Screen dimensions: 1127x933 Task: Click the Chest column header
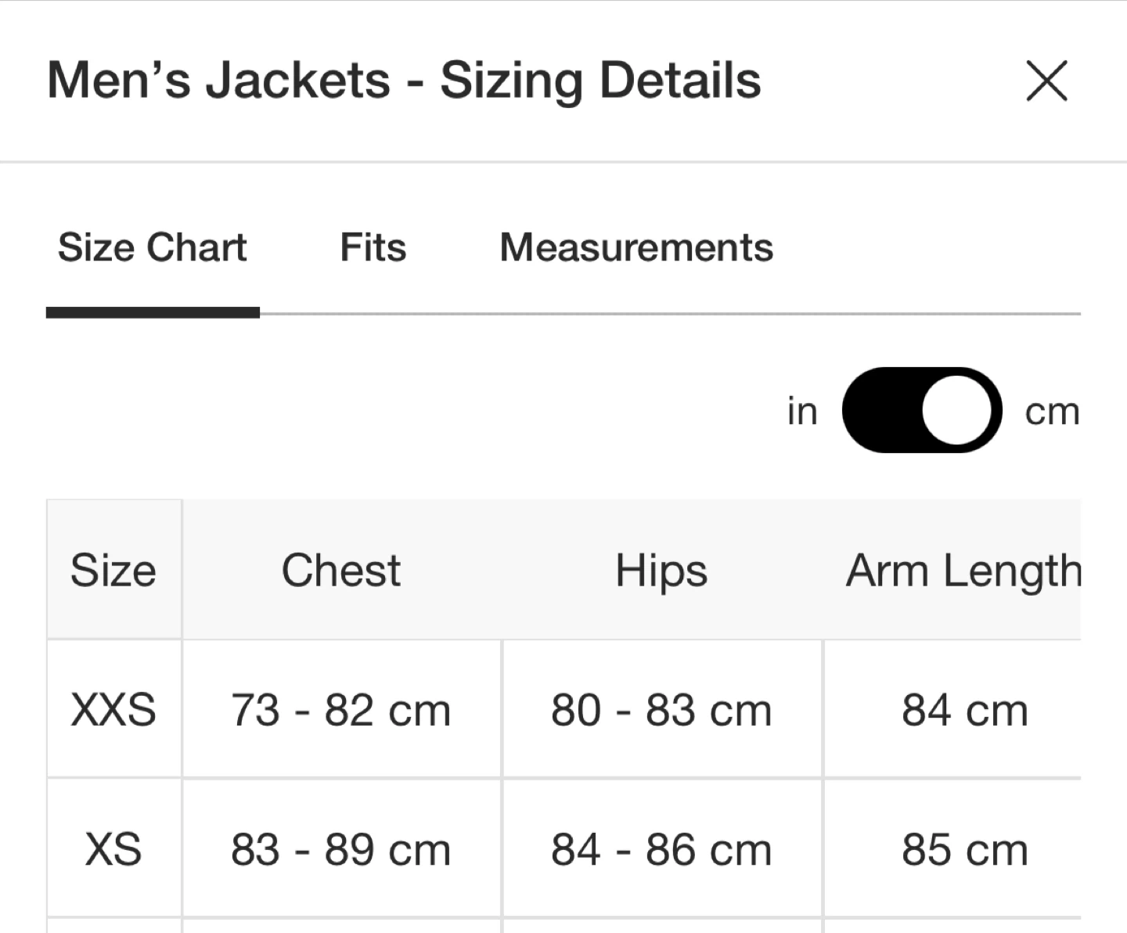341,570
